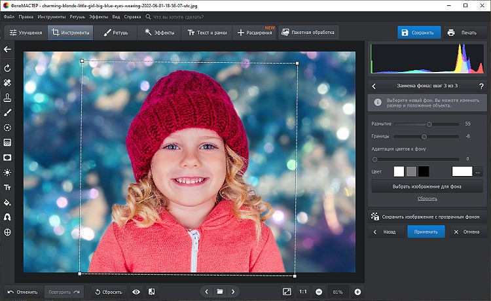Click 'Выбрать изображение для фона' button
Image resolution: width=491 pixels, height=301 pixels.
tap(427, 186)
